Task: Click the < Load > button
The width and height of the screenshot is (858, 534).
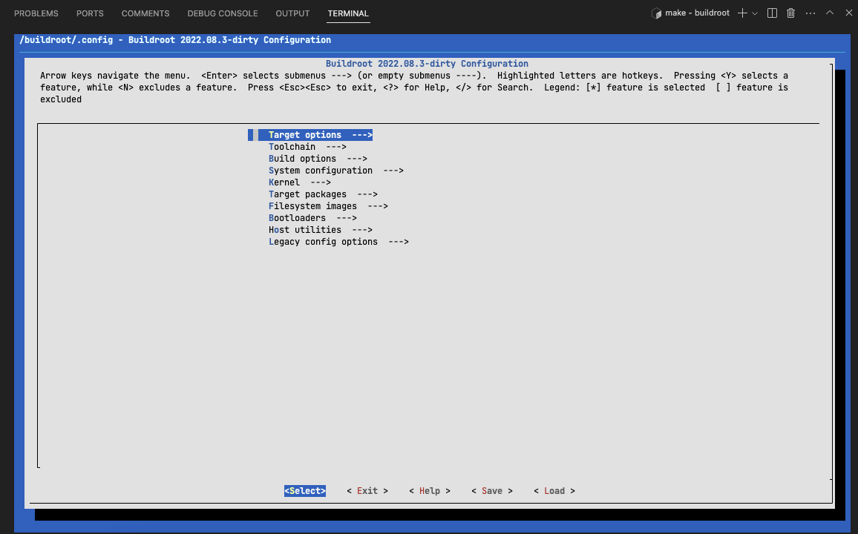Action: pos(554,491)
